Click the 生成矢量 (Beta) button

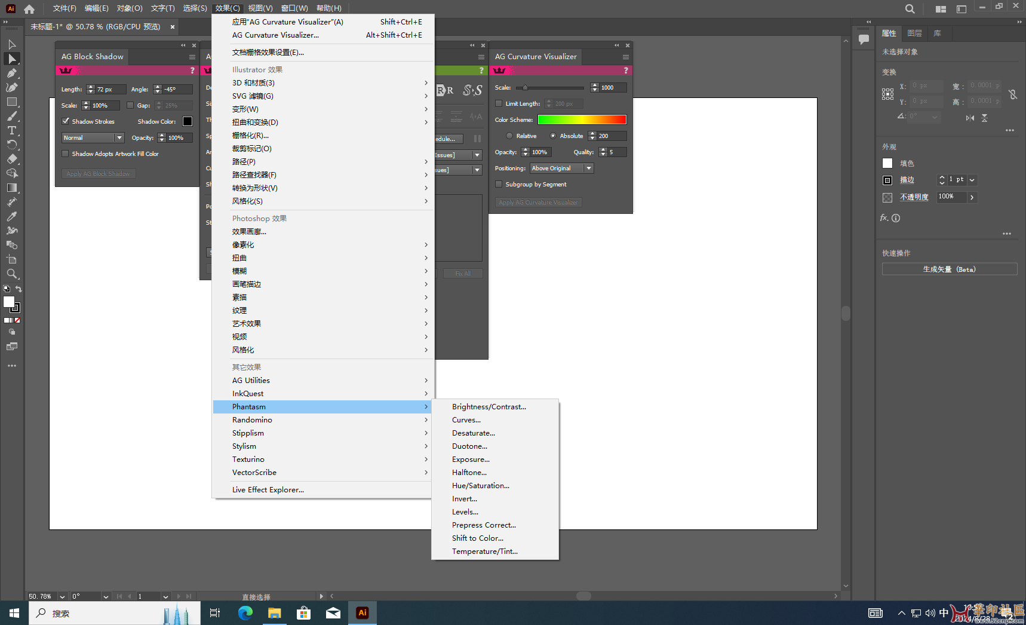(950, 269)
